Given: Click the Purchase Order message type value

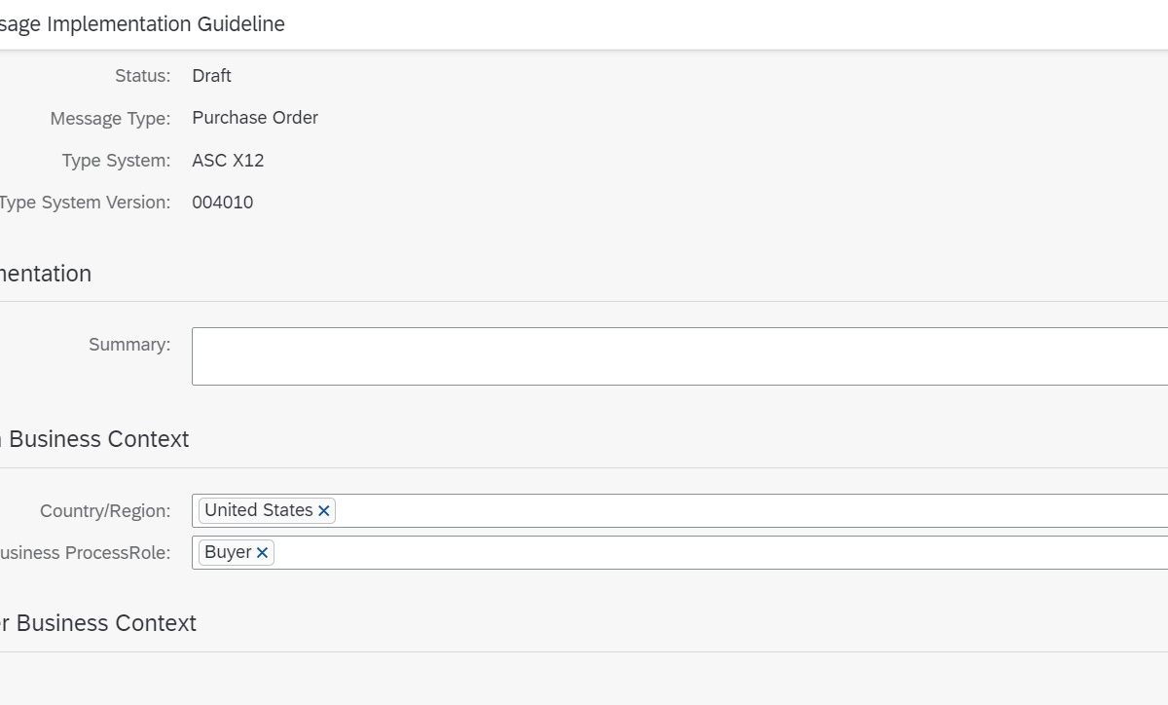Looking at the screenshot, I should coord(255,118).
